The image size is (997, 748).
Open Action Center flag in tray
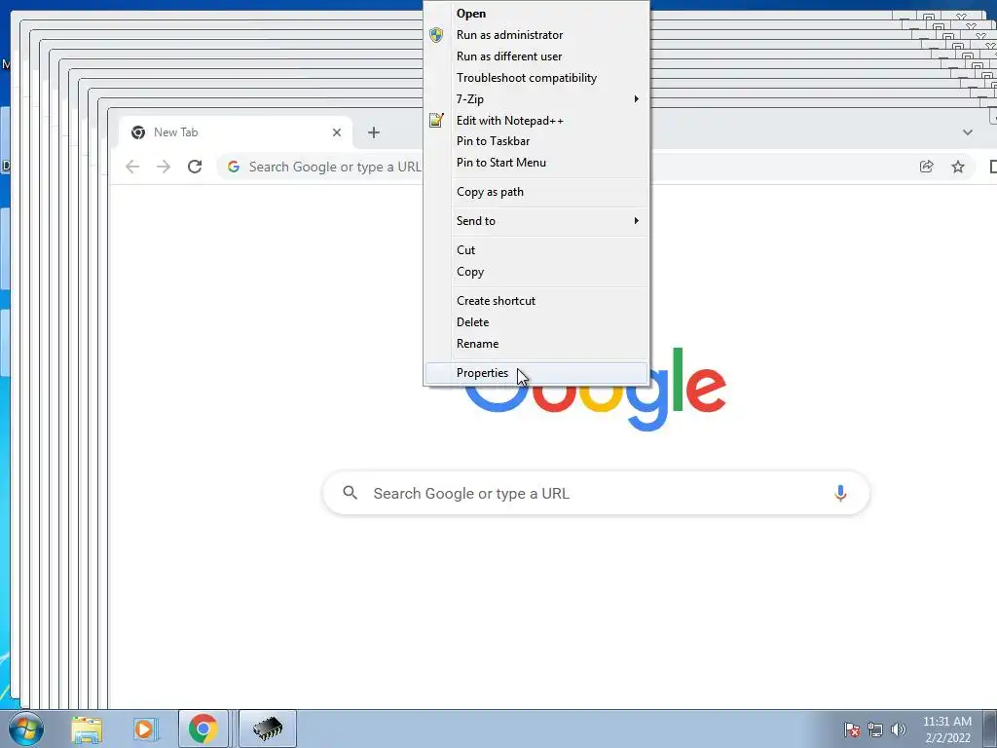click(852, 729)
